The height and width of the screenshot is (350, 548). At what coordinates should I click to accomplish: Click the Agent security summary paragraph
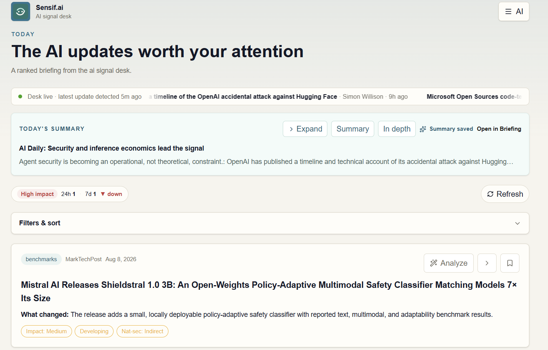pyautogui.click(x=266, y=162)
